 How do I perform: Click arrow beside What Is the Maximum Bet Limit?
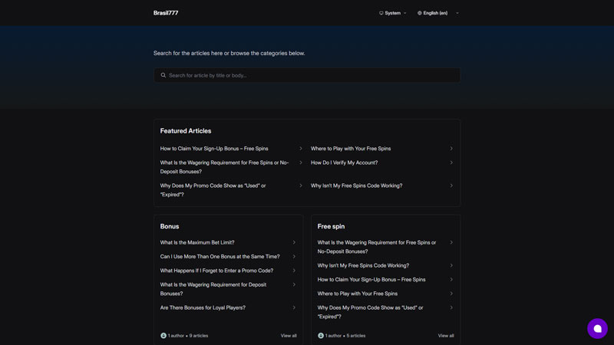[294, 242]
